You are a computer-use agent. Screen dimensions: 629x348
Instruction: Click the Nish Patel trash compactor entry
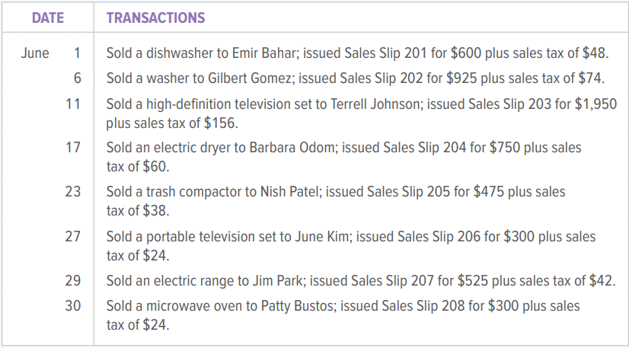coord(336,200)
